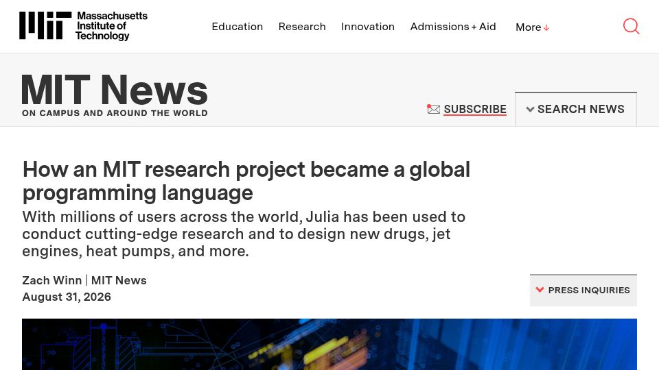Click Massachusetts Institute of Technology wordmark
Image resolution: width=659 pixels, height=370 pixels.
111,25
